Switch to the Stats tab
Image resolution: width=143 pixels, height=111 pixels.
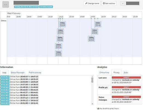click(x=126, y=73)
